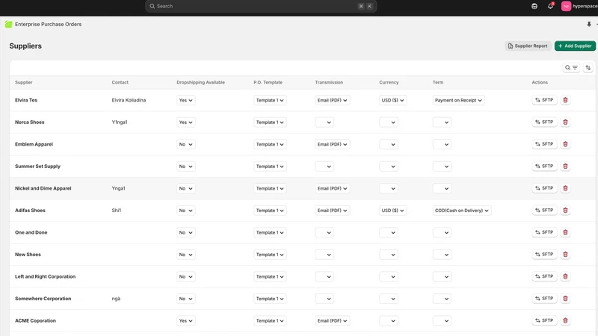Select the Left and Right Corporation name

[x=45, y=276]
